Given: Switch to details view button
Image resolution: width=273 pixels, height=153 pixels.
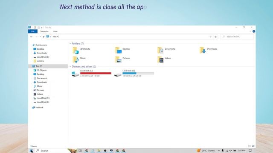Looking at the screenshot, I should point(249,146).
